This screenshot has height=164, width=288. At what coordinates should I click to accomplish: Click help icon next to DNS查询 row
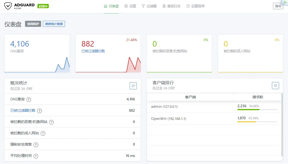point(29,100)
